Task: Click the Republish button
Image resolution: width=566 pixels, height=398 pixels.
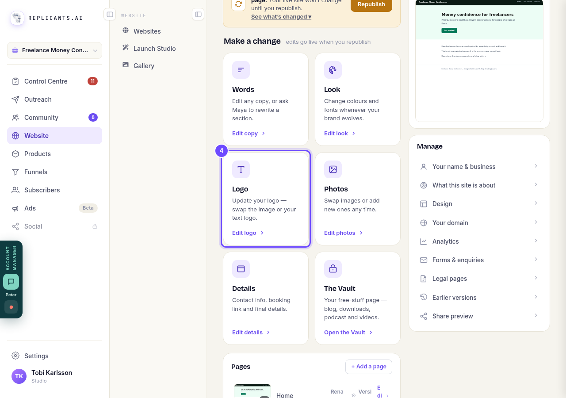Action: 371,4
